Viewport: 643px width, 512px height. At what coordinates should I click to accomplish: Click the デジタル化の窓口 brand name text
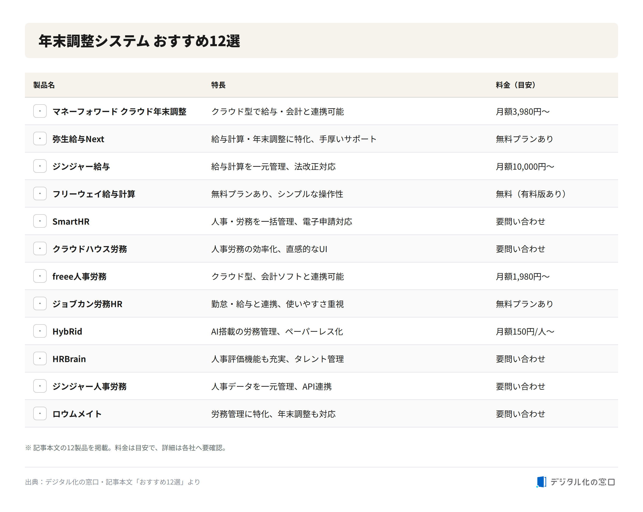pyautogui.click(x=583, y=482)
